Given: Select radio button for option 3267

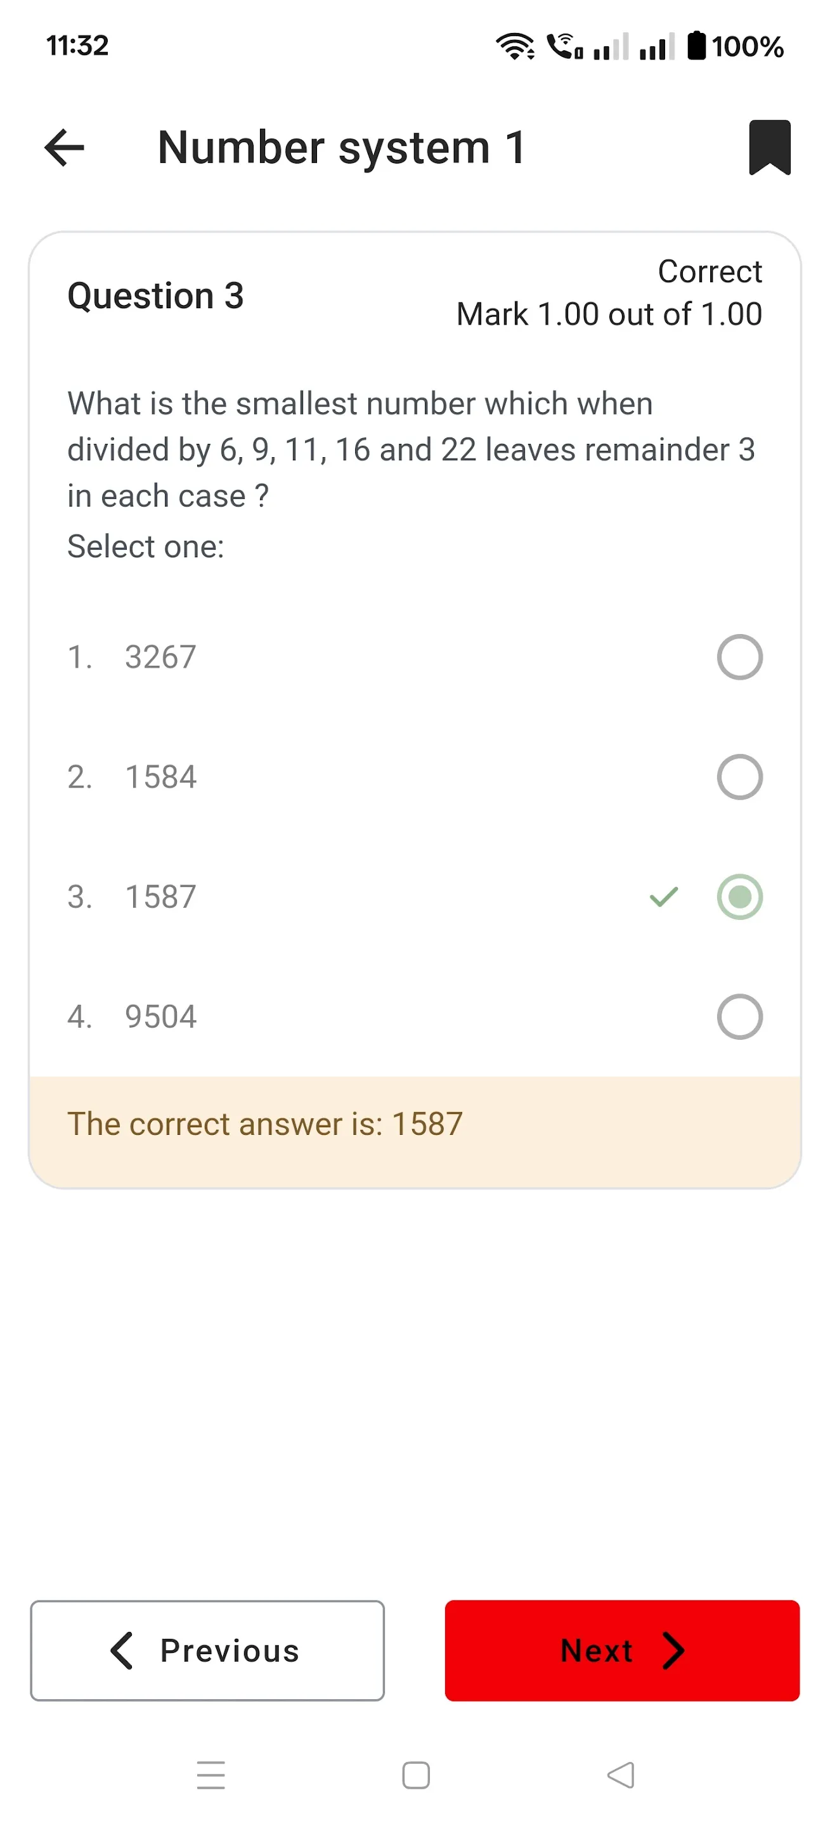Looking at the screenshot, I should pyautogui.click(x=739, y=657).
